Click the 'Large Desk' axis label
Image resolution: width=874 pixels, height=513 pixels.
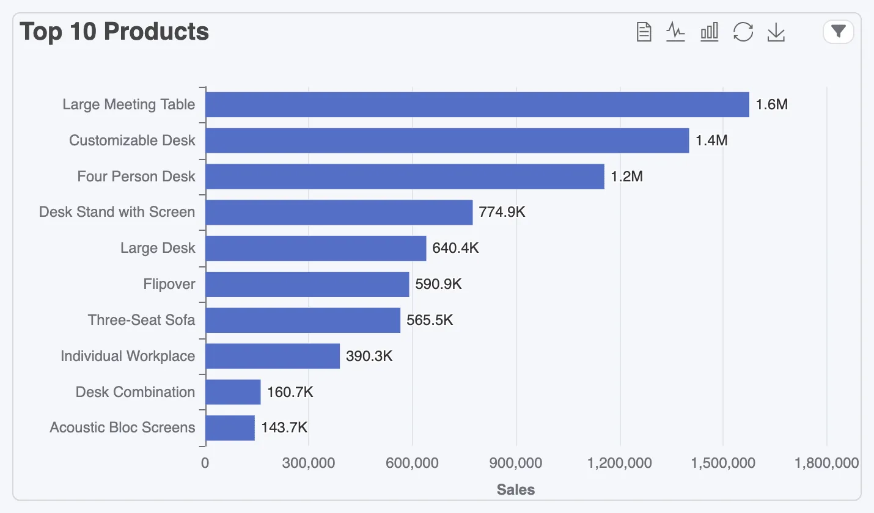click(x=158, y=248)
